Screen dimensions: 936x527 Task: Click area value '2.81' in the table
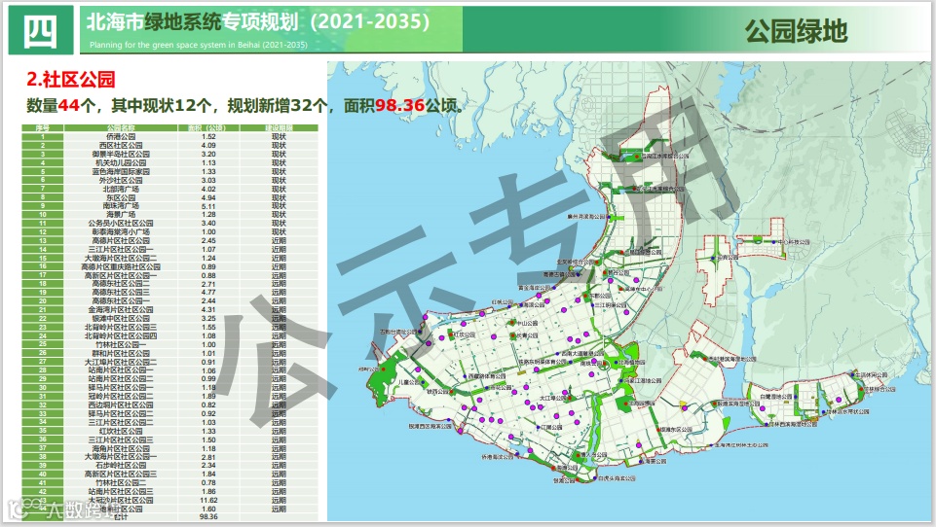tap(209, 457)
